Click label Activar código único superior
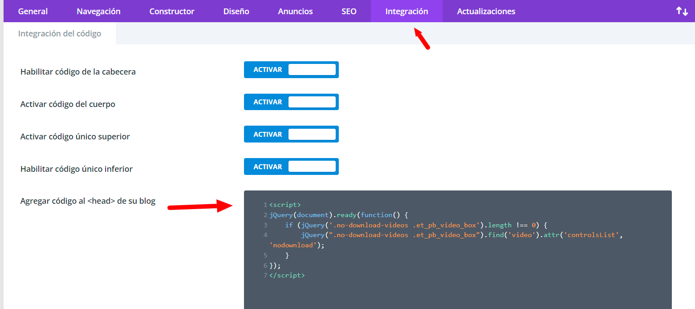The image size is (695, 309). click(x=75, y=137)
